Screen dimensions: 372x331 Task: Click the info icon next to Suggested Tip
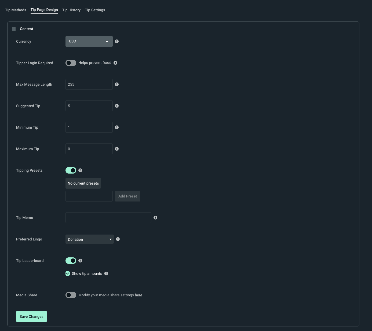pos(116,106)
